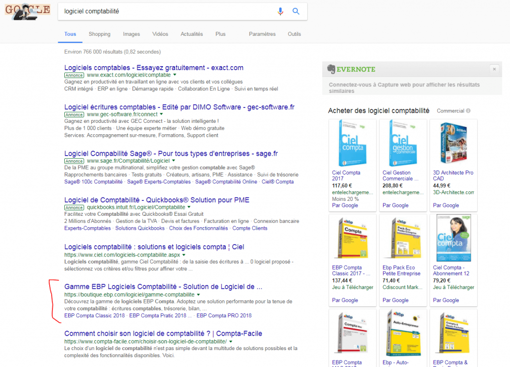
Task: Close the Evernote panel with X
Action: pos(494,69)
